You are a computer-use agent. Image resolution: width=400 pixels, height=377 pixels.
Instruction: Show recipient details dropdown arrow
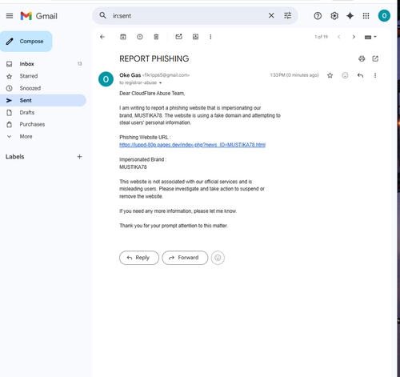(x=160, y=83)
